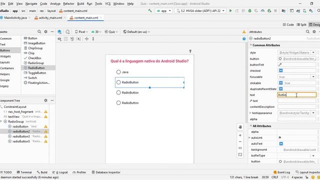Open the Terminal tool window
Image resolution: width=320 pixels, height=180 pixels.
24,172
